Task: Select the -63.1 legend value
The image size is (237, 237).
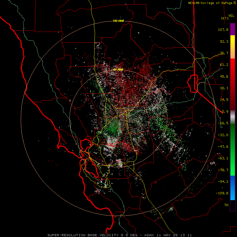Action: pos(223,158)
